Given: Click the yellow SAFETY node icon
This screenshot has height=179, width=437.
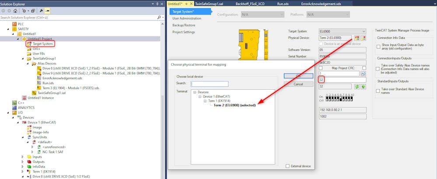Looking at the screenshot, I should [x=14, y=29].
